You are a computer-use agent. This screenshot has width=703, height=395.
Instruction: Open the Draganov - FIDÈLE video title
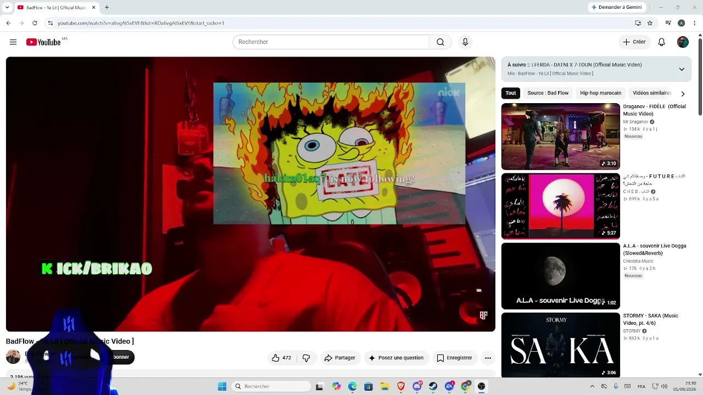[x=654, y=110]
